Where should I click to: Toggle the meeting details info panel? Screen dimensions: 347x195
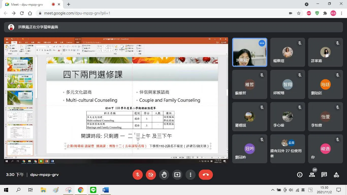coord(300,175)
